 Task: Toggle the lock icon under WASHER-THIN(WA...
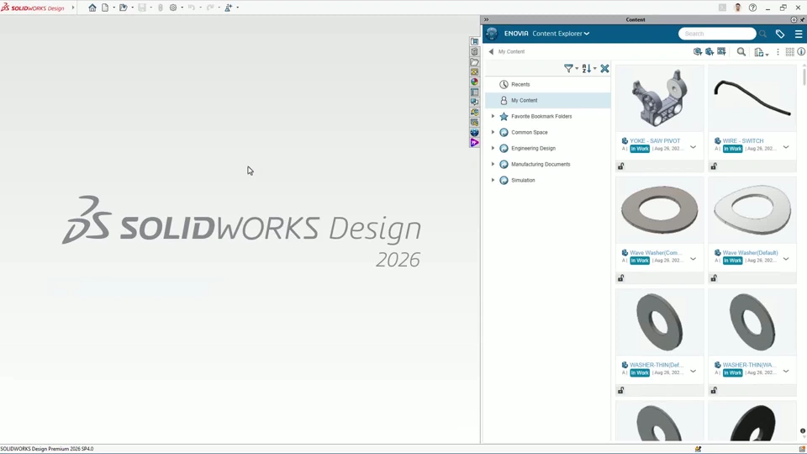[x=714, y=390]
